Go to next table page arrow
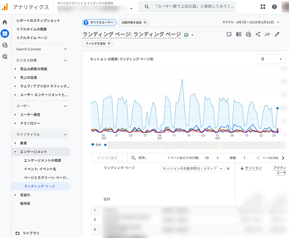The image size is (289, 238). [283, 158]
